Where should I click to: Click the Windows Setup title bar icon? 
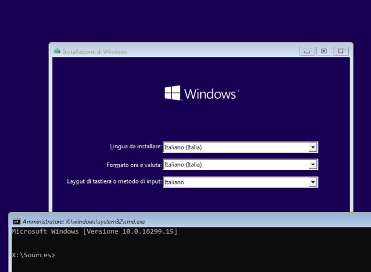(57, 51)
